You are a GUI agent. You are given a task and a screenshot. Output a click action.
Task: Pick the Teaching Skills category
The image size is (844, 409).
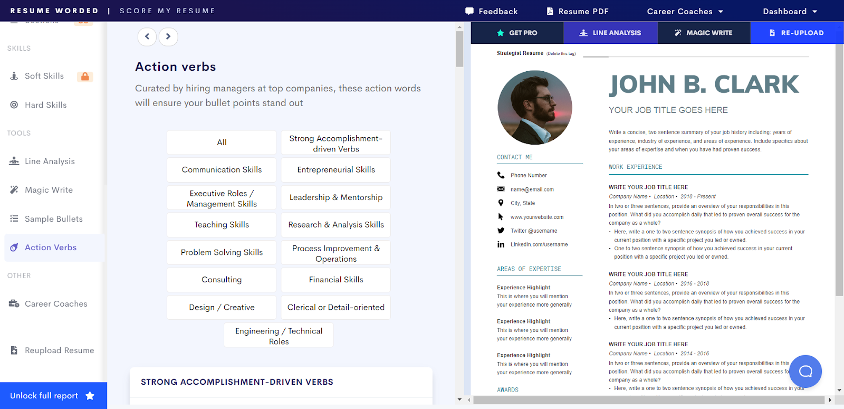[222, 225]
